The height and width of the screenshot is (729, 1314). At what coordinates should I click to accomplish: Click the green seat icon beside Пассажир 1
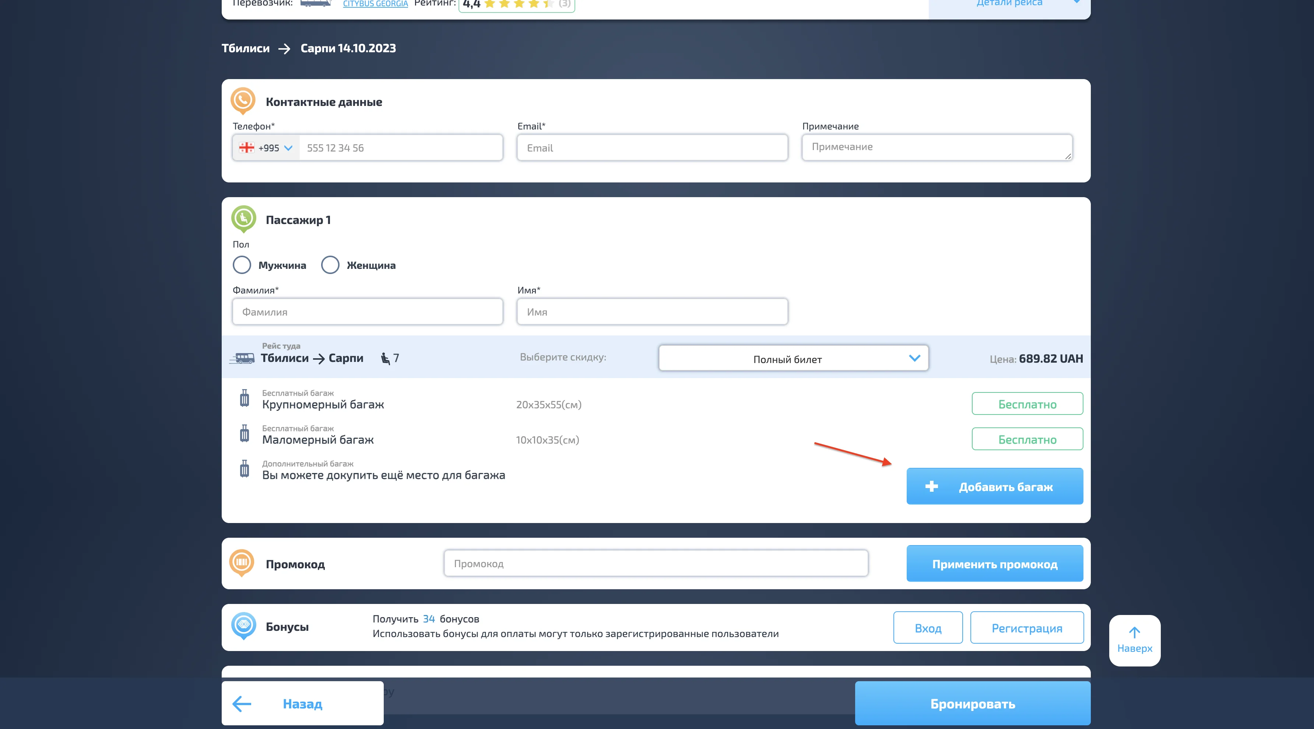pos(243,218)
